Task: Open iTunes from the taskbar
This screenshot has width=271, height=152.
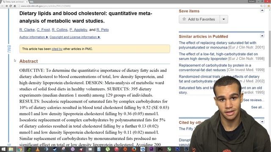Action: 116,149
